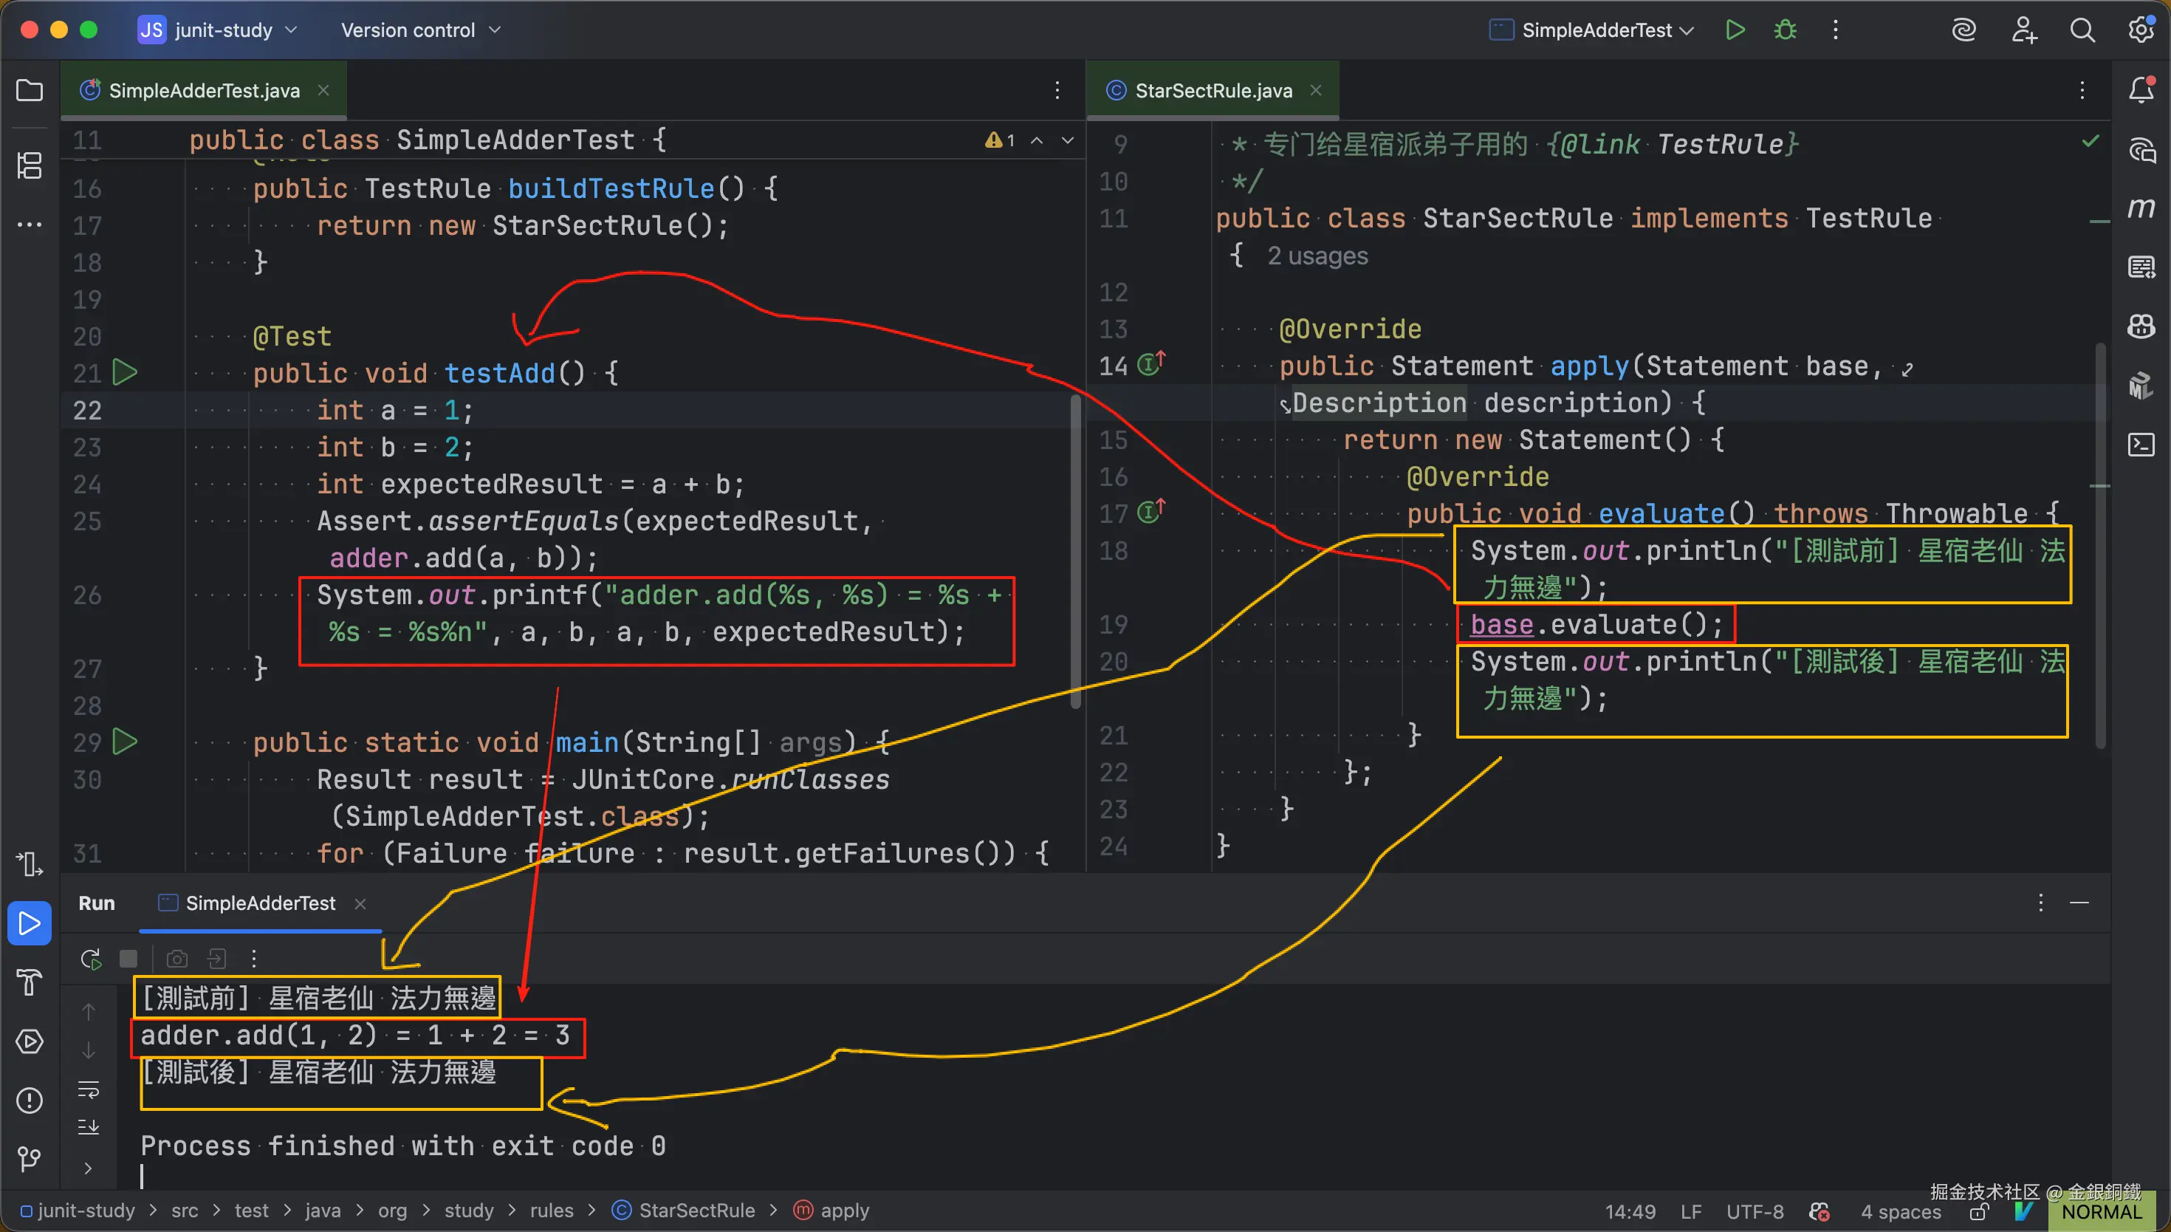This screenshot has width=2171, height=1232.
Task: Click the Rerun icon in Run panel
Action: [x=91, y=959]
